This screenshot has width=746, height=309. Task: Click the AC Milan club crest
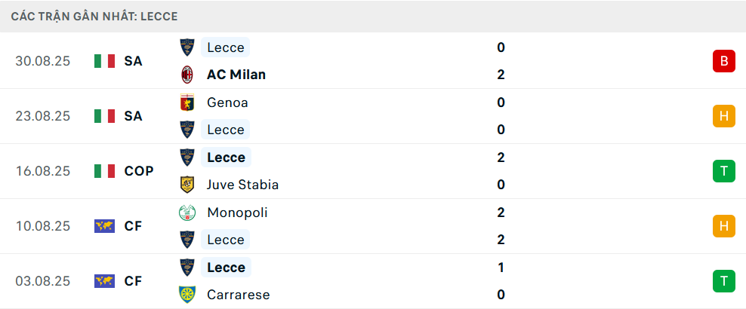pos(186,75)
